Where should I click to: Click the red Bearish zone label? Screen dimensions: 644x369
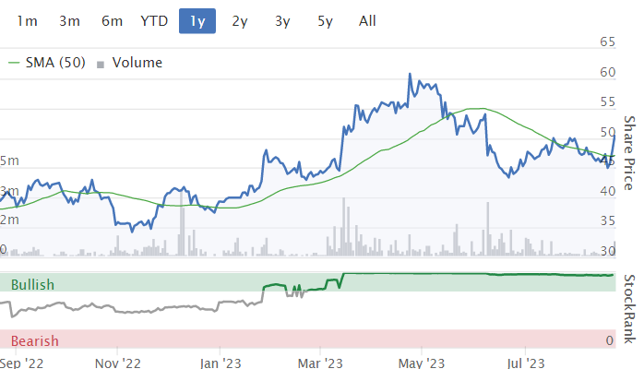[x=34, y=340]
